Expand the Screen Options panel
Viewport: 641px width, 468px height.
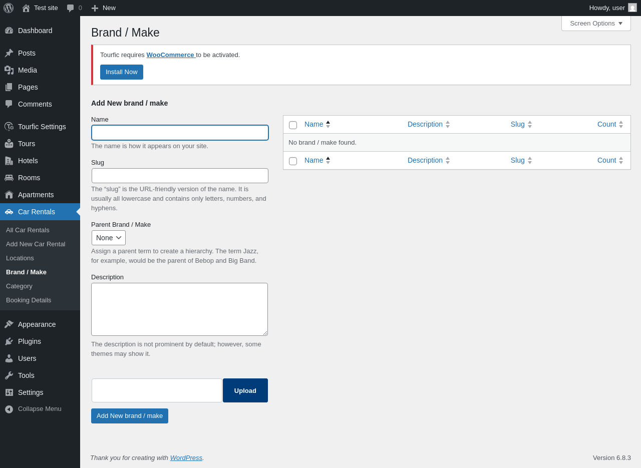point(596,23)
